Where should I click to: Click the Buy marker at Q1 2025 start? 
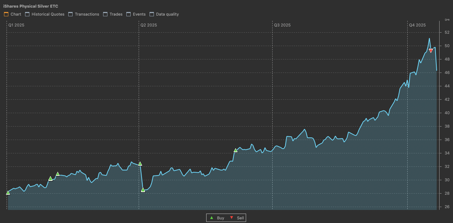pos(8,193)
